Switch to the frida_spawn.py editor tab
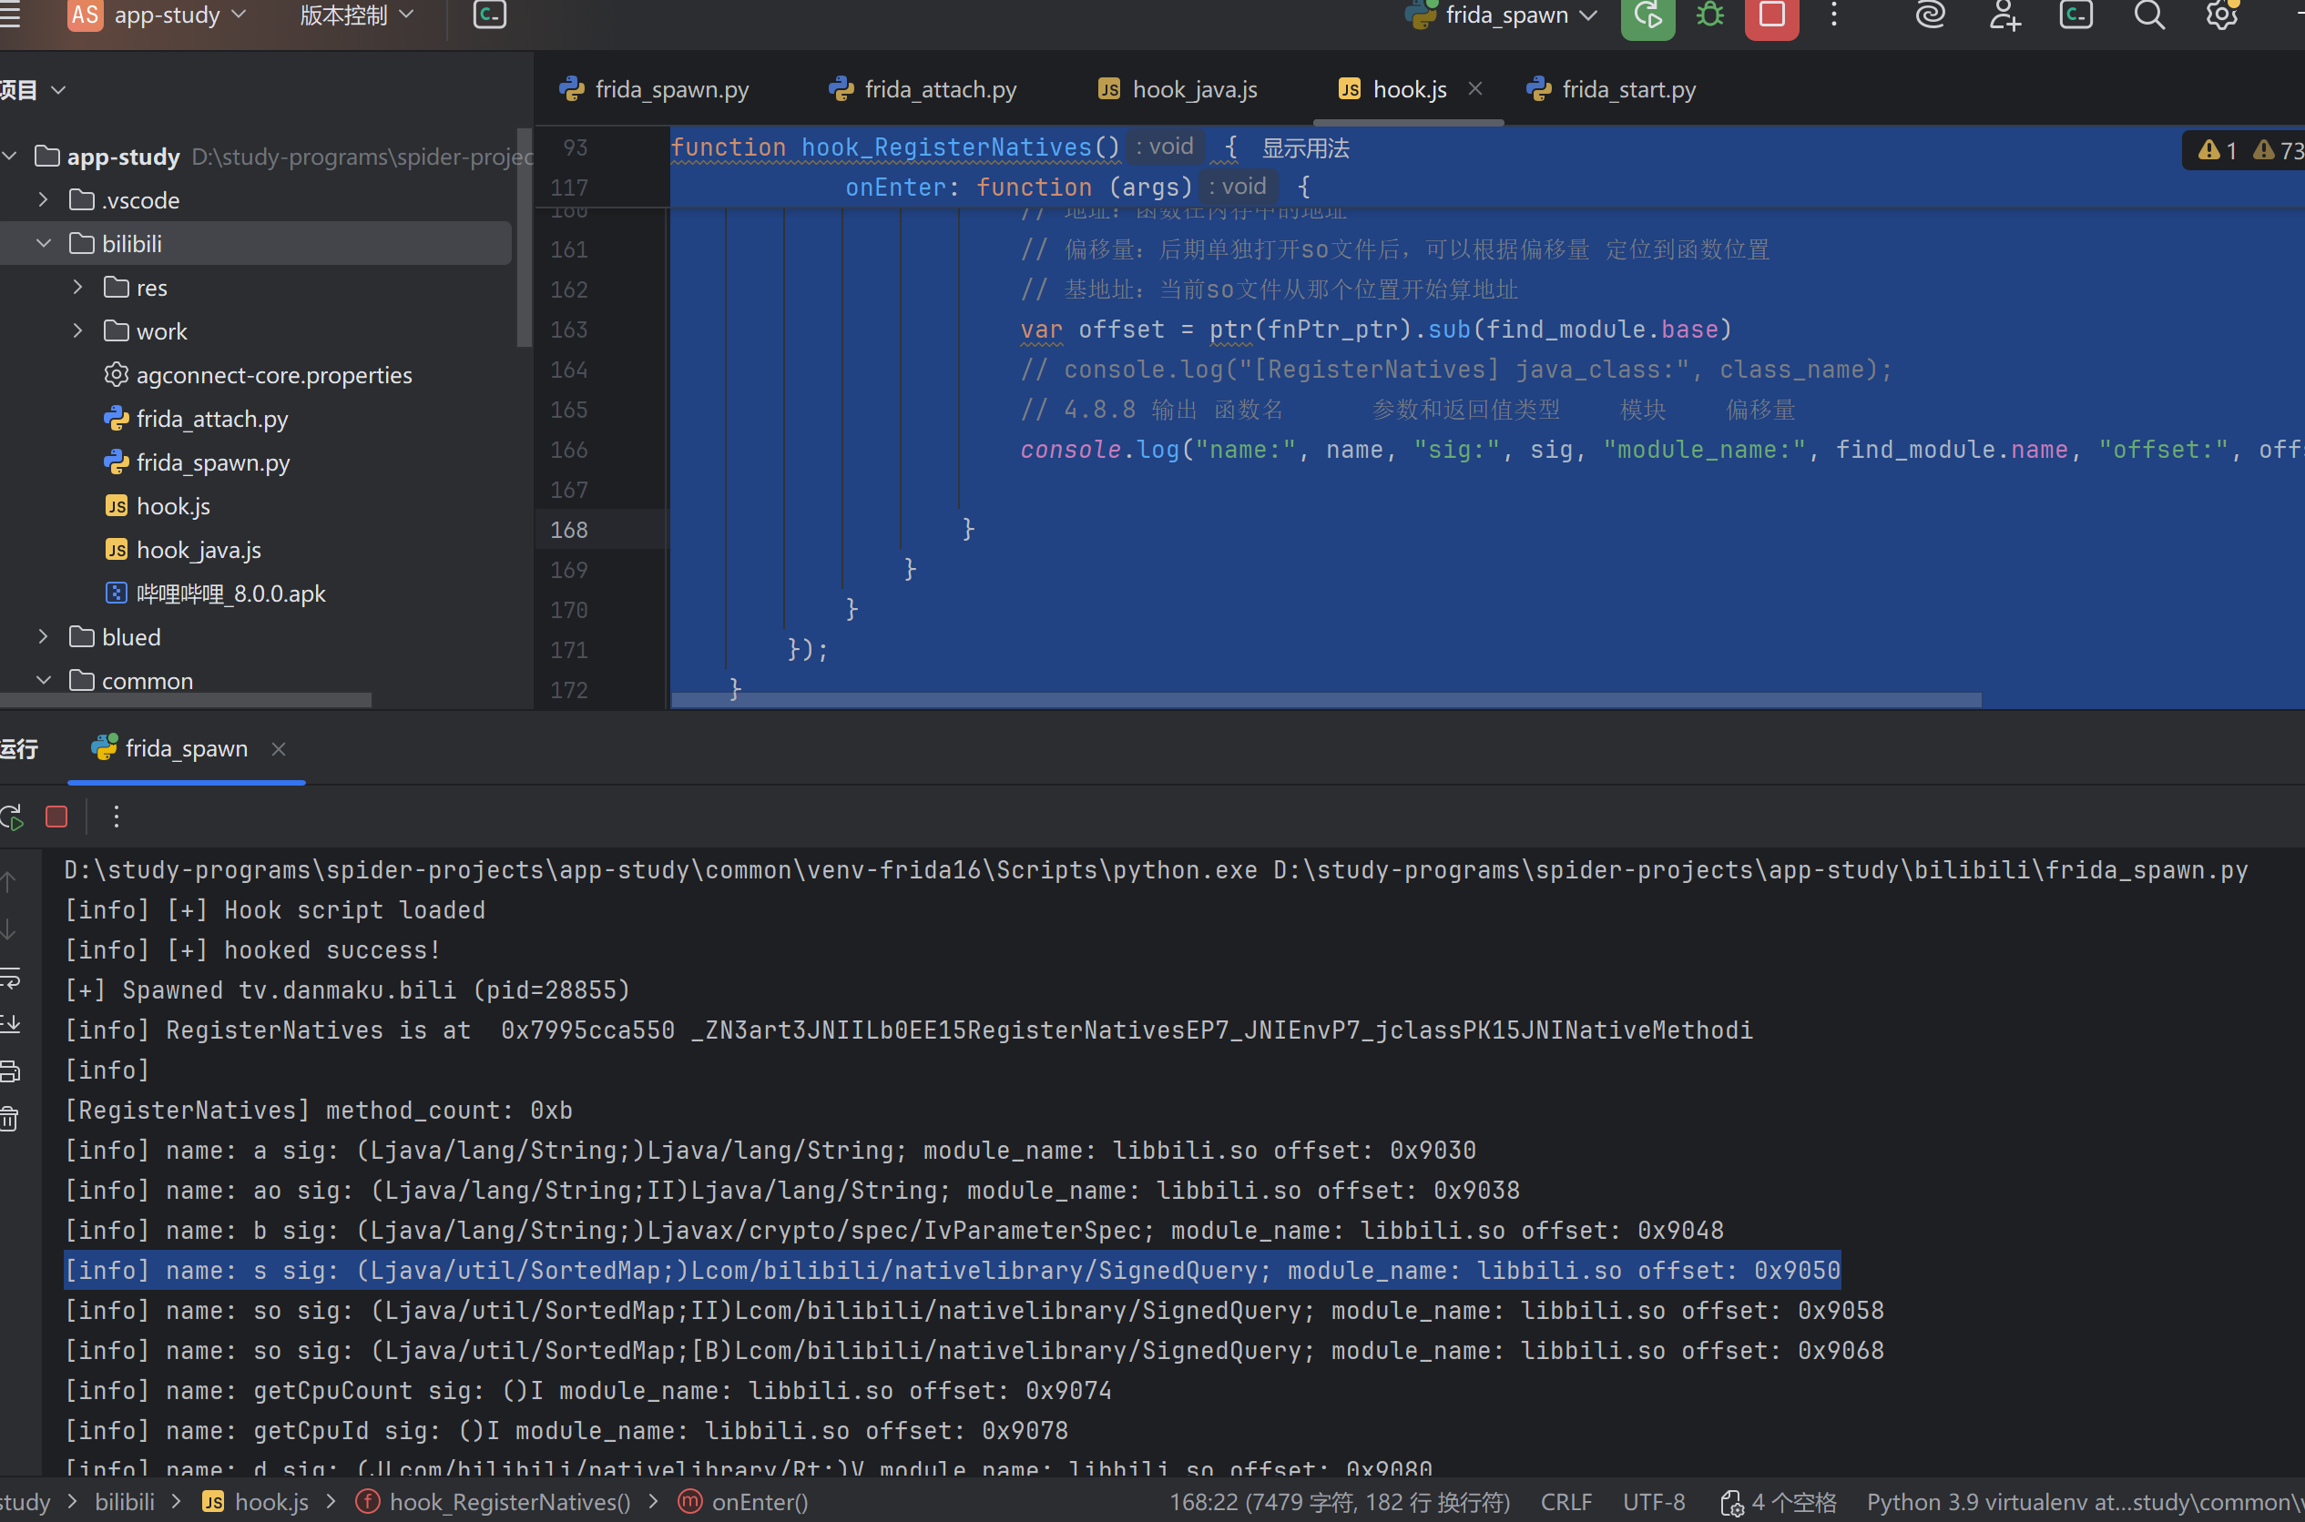Viewport: 2305px width, 1522px height. 655,89
